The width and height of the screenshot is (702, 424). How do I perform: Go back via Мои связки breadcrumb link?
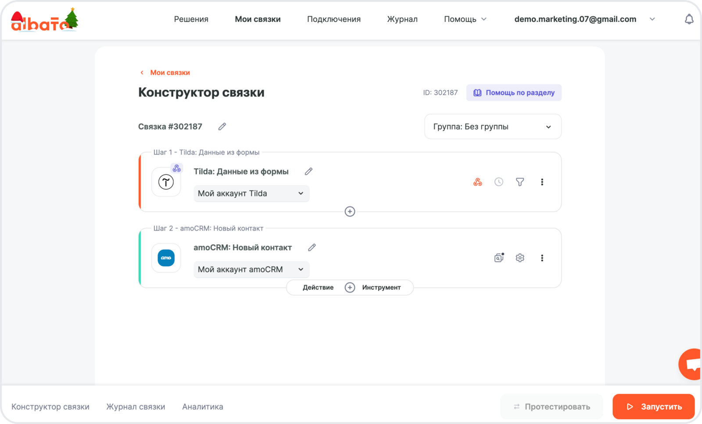(169, 73)
